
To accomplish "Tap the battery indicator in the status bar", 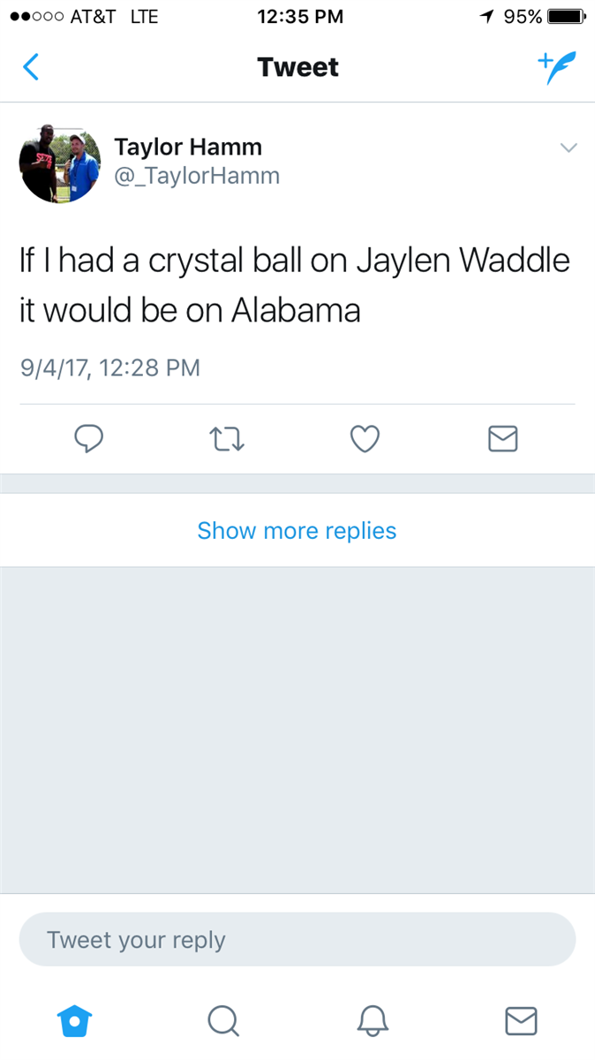I will (x=566, y=17).
